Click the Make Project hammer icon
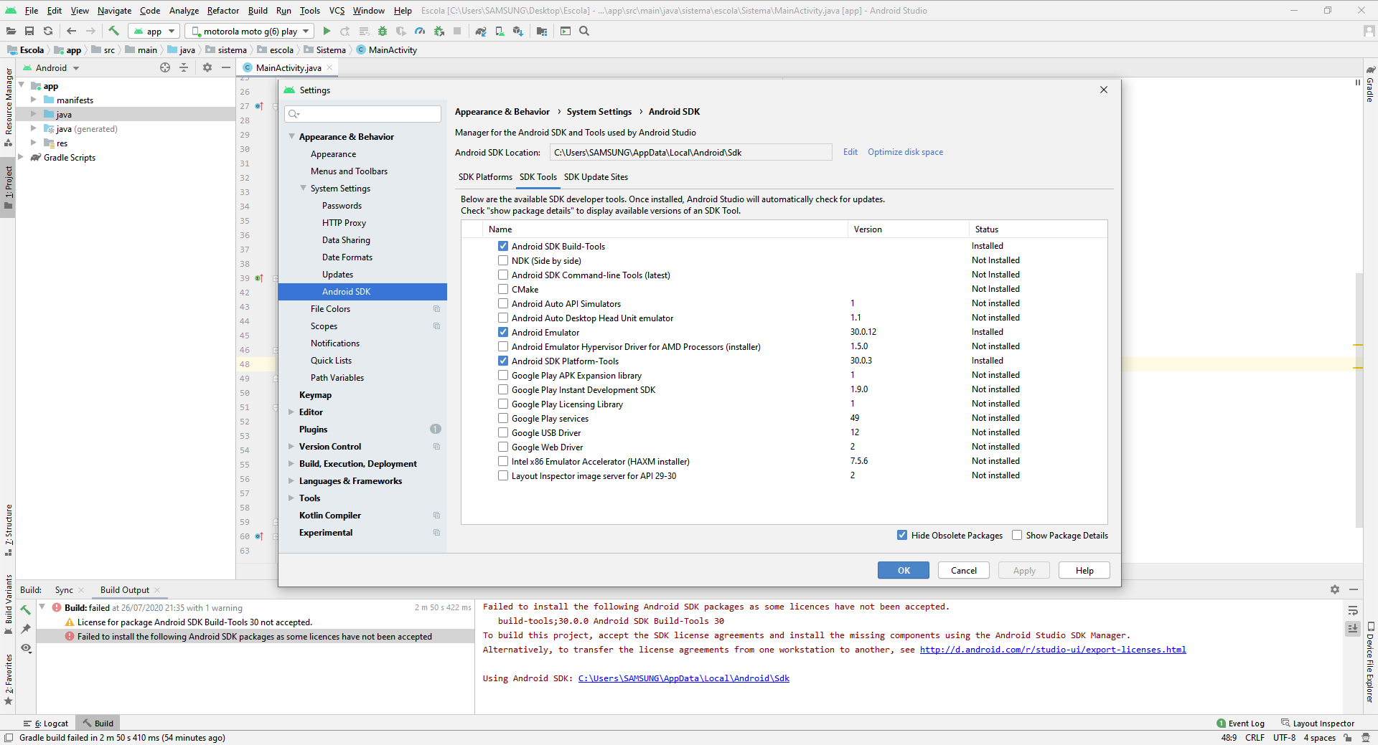Image resolution: width=1378 pixels, height=745 pixels. click(x=113, y=31)
